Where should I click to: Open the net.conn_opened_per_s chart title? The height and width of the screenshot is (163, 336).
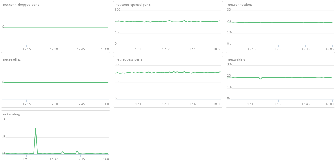pos(133,5)
